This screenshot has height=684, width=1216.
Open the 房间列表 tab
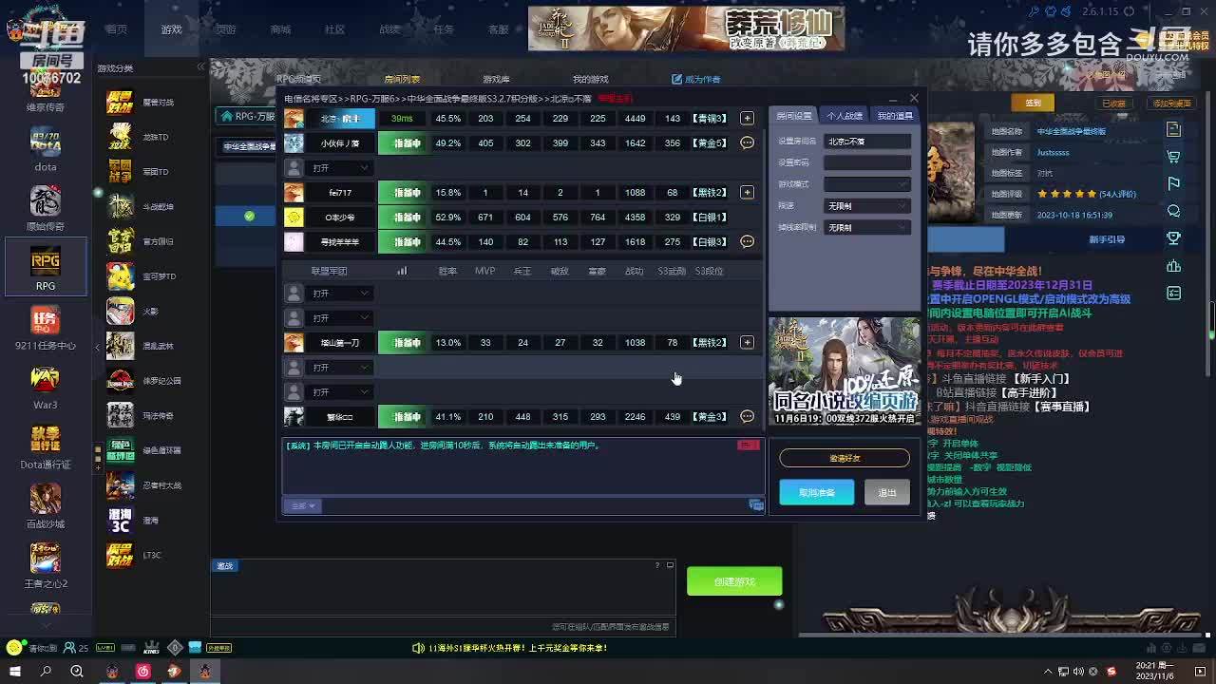pyautogui.click(x=402, y=80)
